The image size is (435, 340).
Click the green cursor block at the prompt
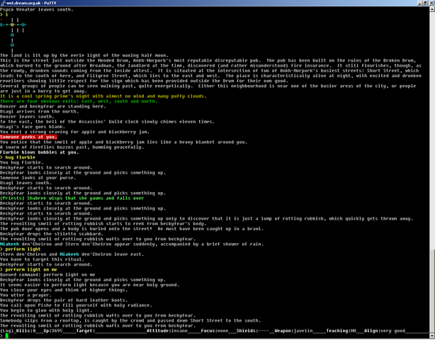click(x=6, y=336)
